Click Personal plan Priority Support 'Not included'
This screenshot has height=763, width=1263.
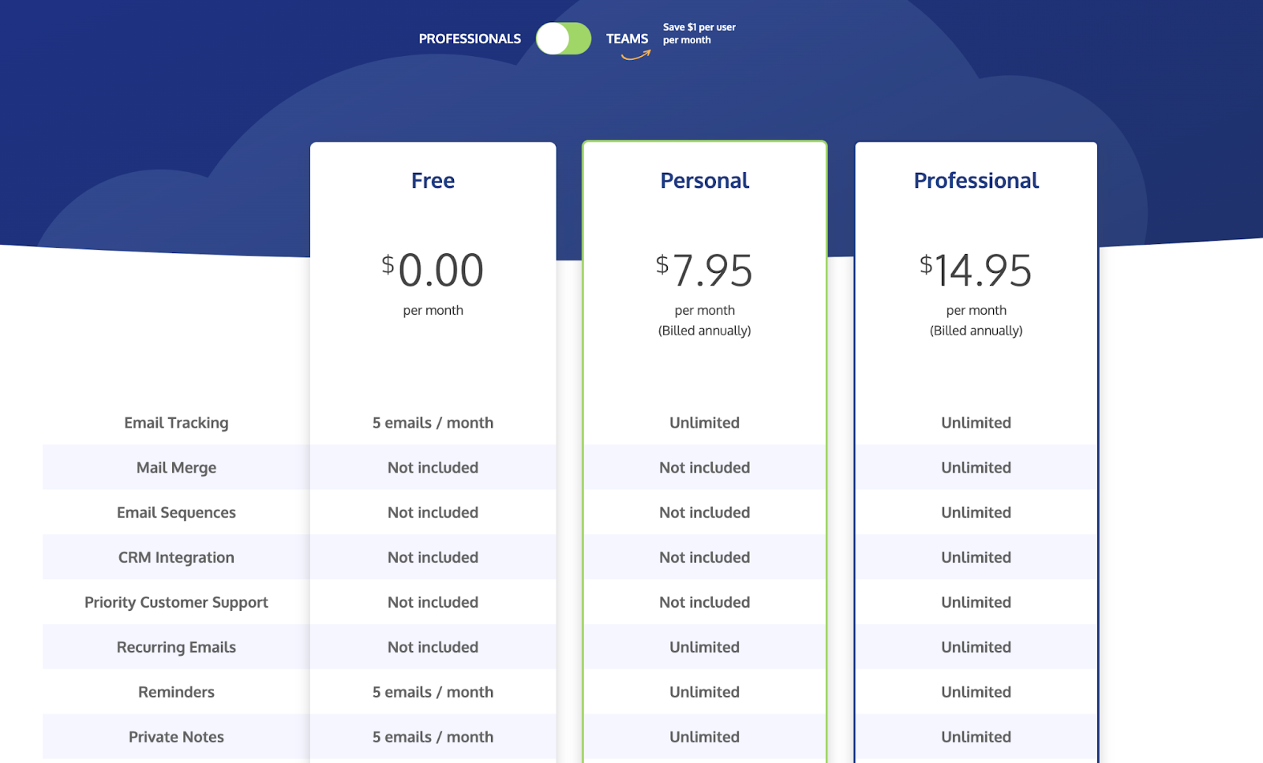705,603
